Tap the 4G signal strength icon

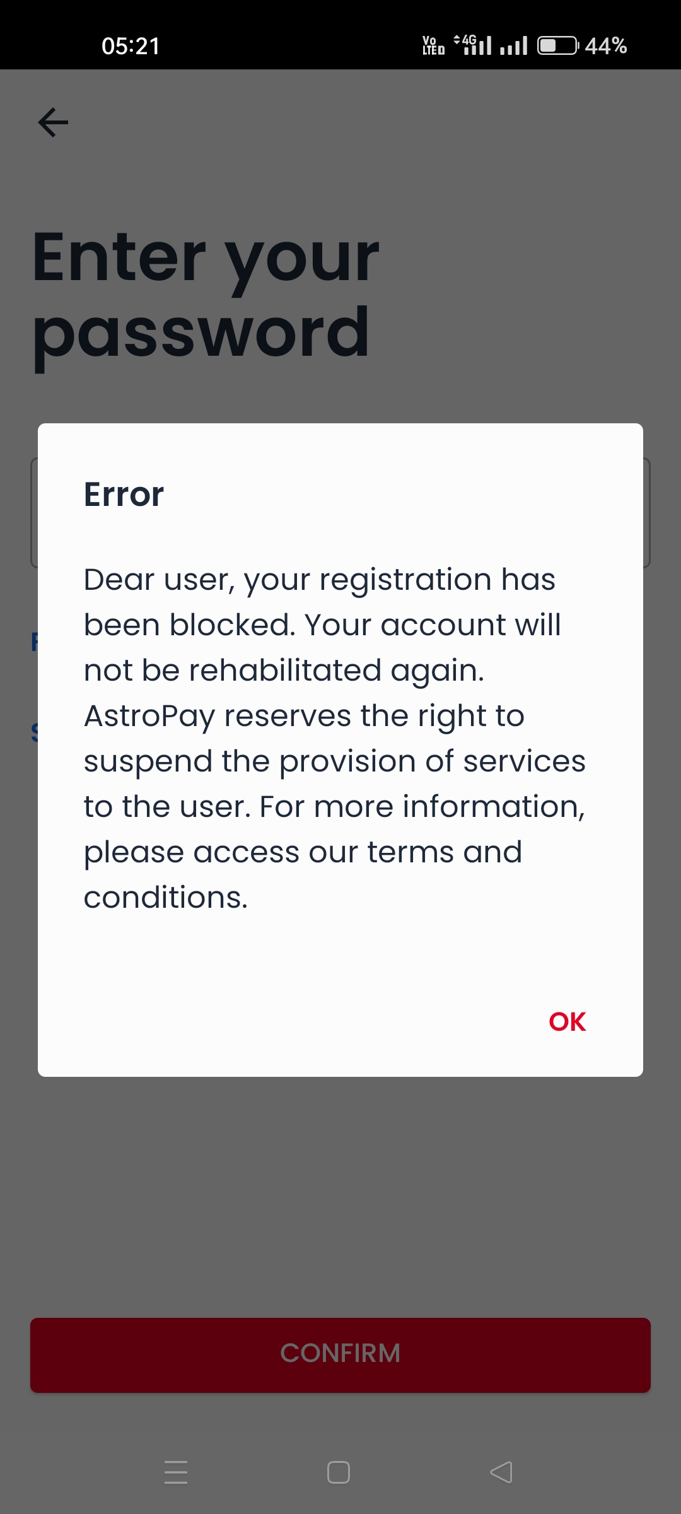(x=473, y=45)
